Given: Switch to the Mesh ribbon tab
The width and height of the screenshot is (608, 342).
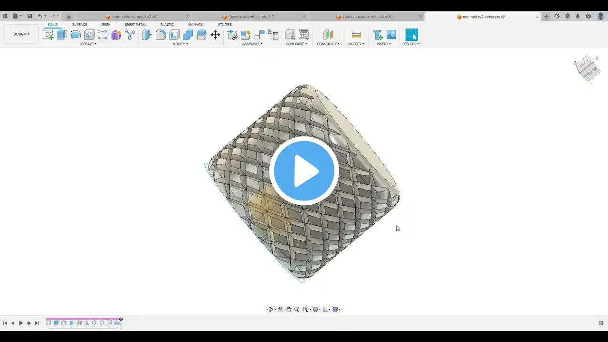Looking at the screenshot, I should click(x=106, y=25).
